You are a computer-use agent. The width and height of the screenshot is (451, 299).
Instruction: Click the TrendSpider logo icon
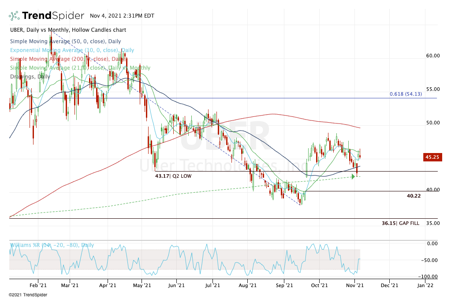(x=15, y=16)
